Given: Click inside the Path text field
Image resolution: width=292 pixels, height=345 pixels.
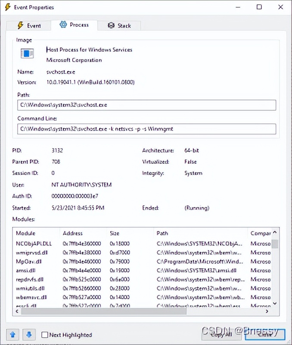Looking at the screenshot, I should click(x=146, y=105).
